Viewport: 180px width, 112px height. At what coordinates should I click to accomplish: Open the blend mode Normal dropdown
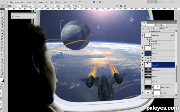coord(148,25)
